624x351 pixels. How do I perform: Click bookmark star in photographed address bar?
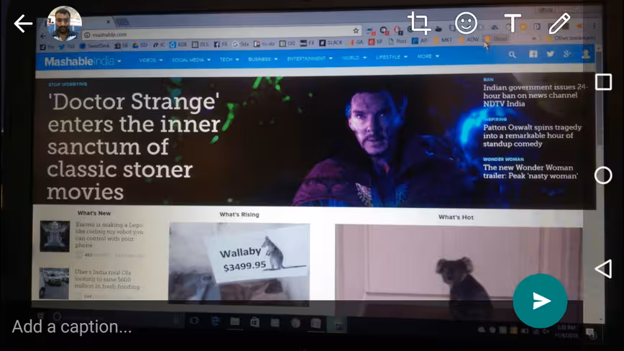tap(356, 31)
